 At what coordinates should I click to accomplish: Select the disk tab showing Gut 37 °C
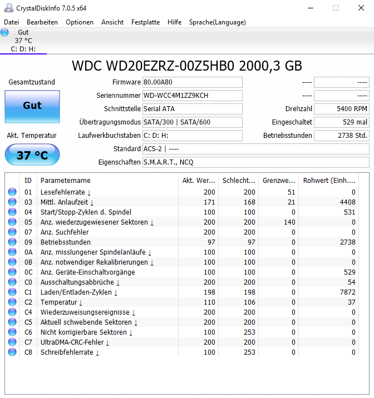[23, 41]
